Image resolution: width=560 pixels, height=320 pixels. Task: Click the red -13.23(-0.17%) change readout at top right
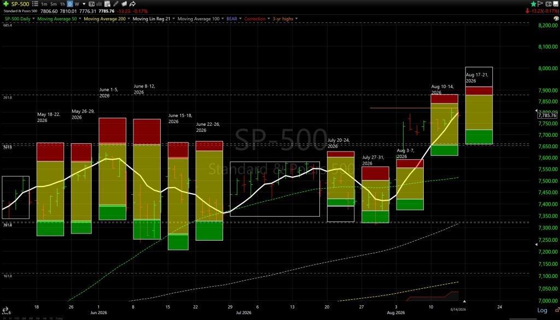[542, 11]
